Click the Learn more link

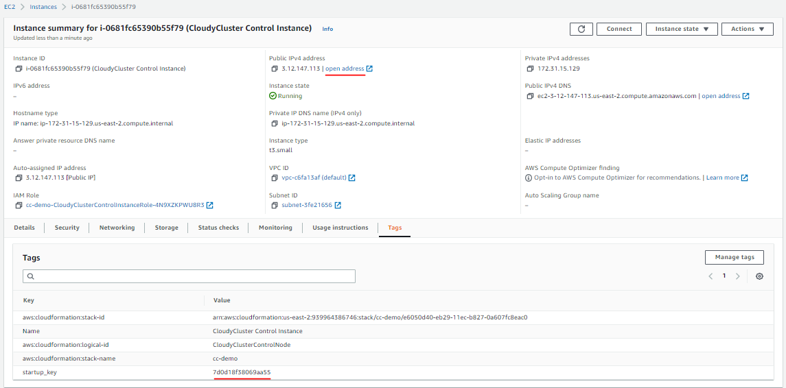722,178
